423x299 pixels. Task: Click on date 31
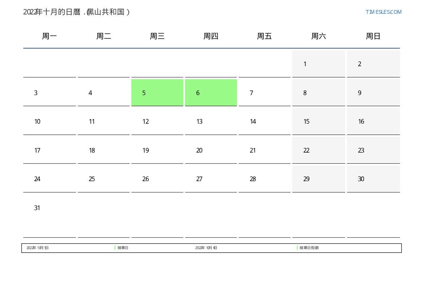37,208
